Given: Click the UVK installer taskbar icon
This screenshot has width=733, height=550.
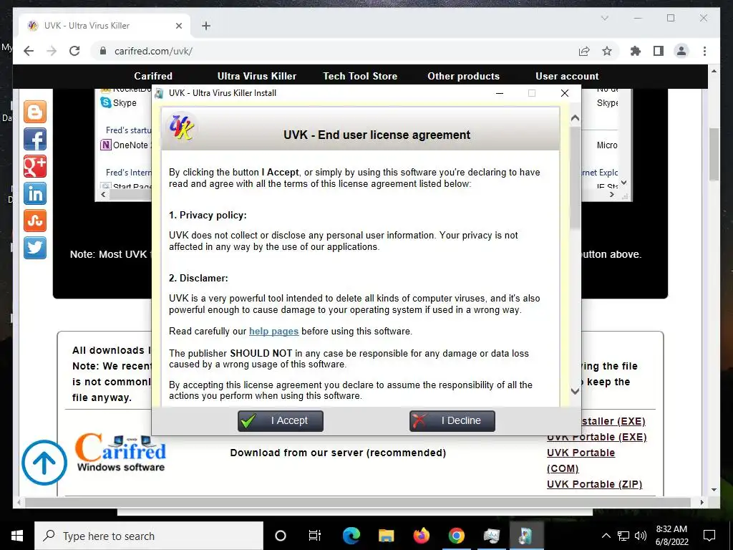Looking at the screenshot, I should point(526,536).
